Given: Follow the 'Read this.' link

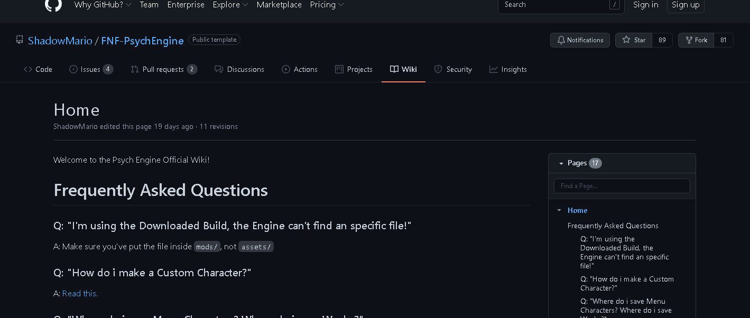Looking at the screenshot, I should [80, 294].
